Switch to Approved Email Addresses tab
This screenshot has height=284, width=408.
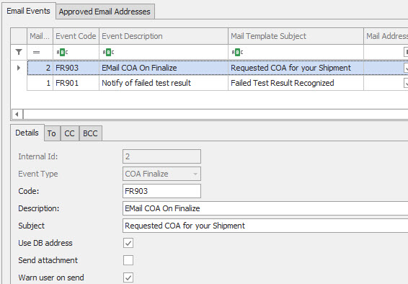pyautogui.click(x=105, y=12)
